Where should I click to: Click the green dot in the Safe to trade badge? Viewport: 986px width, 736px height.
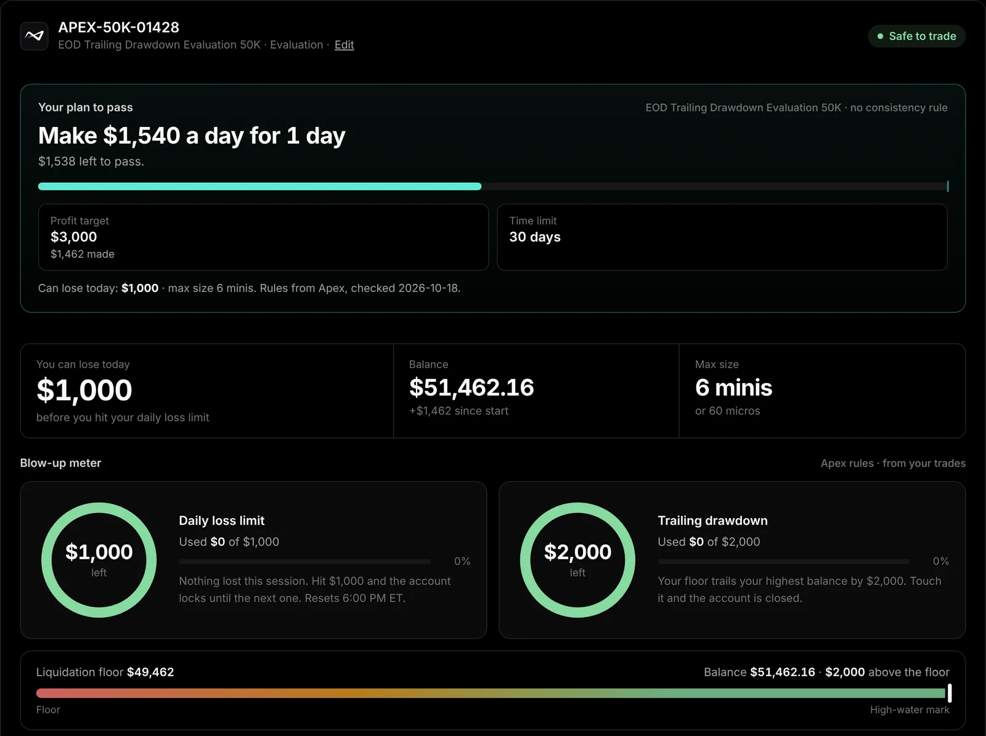(880, 36)
